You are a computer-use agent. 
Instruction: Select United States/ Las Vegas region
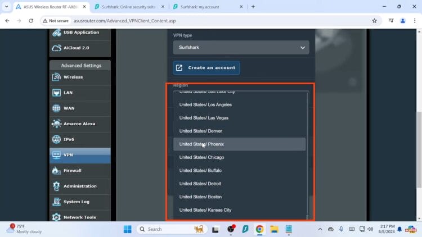click(239, 118)
